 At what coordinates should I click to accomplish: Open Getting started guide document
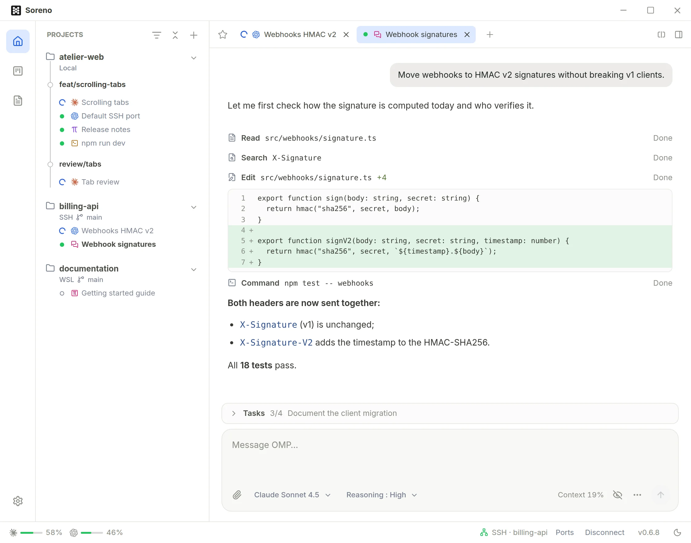[118, 293]
